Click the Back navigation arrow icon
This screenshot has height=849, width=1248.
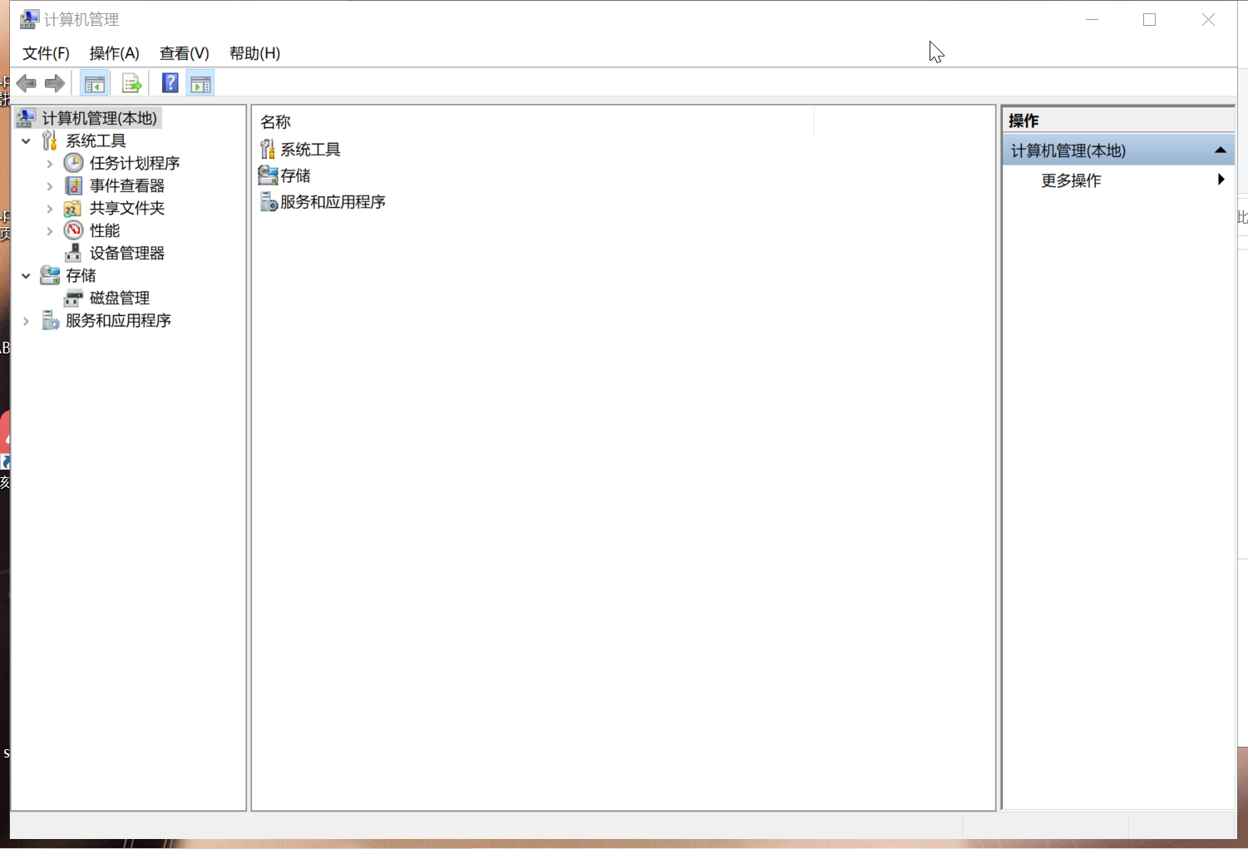25,82
